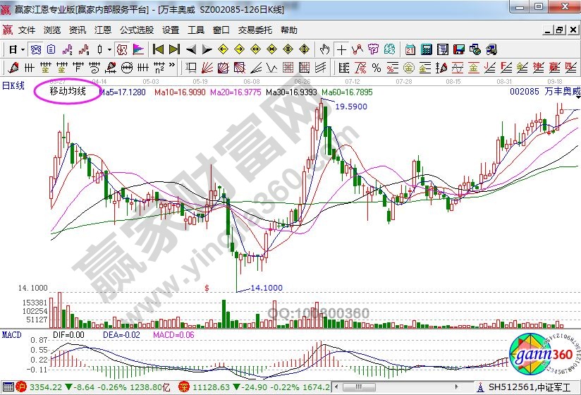
Task: Jump to first record arrow icon
Action: 158,49
